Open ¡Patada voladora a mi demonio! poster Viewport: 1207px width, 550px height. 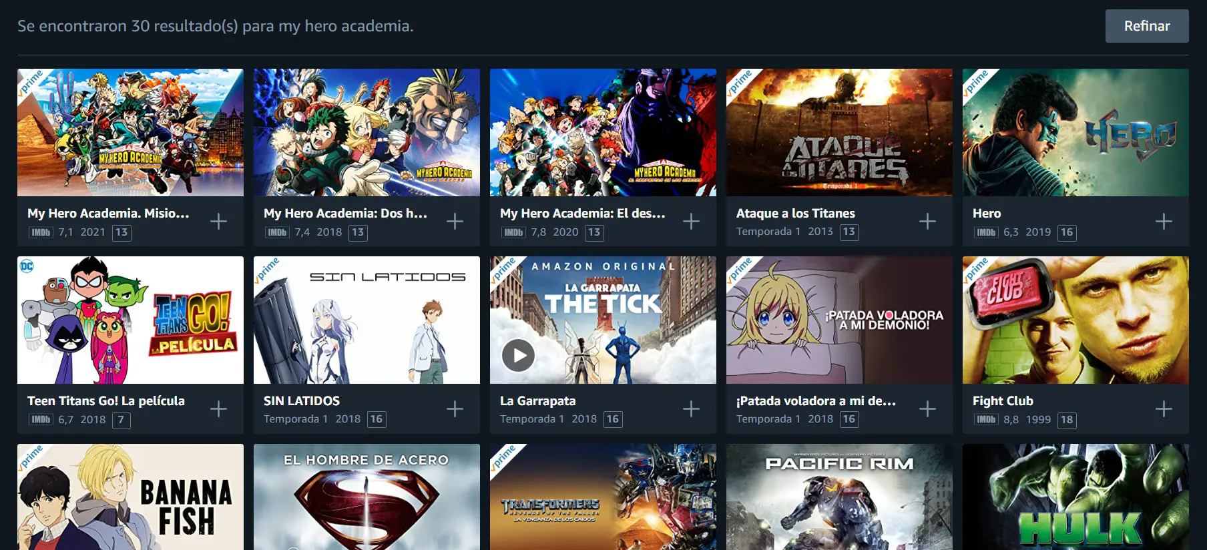pos(839,320)
